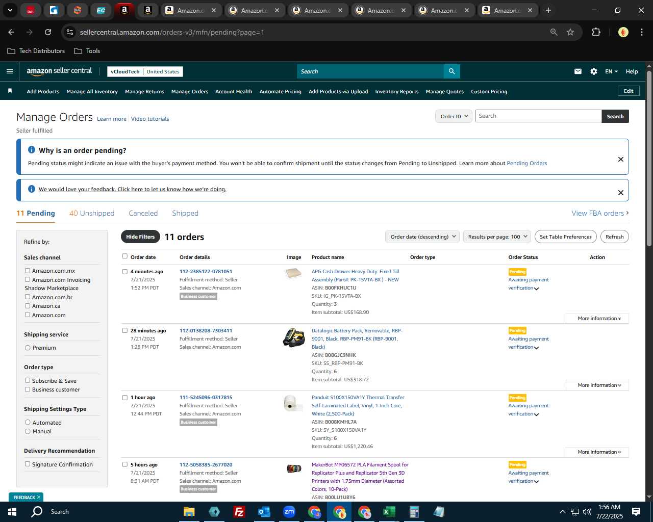Select order 112-2385122-0781051 checkbox
653x522 pixels.
124,271
